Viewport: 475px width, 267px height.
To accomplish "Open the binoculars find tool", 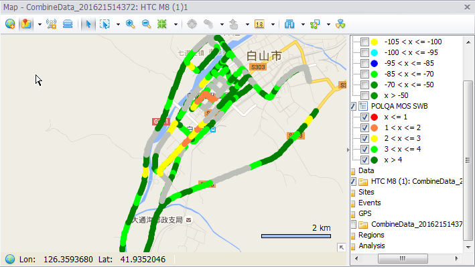I will 289,24.
